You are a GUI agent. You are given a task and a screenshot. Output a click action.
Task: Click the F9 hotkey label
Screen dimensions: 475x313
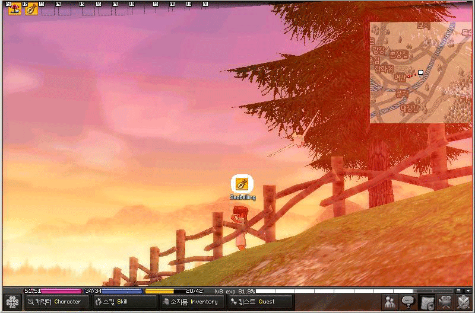click(156, 4)
